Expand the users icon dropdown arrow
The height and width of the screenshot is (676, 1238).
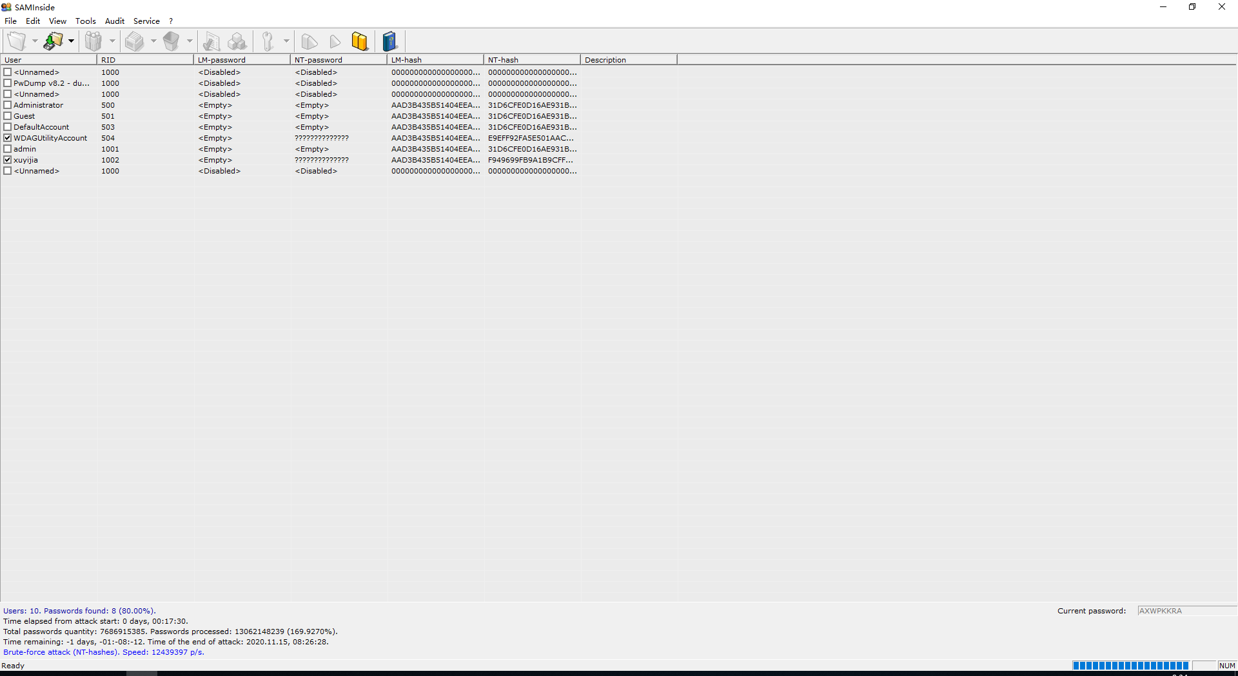[112, 41]
